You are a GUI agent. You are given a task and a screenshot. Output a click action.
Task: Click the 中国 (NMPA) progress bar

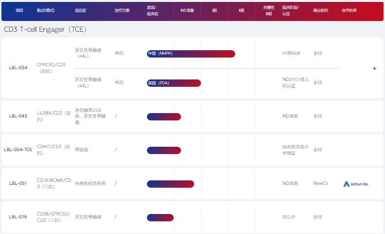(x=191, y=54)
